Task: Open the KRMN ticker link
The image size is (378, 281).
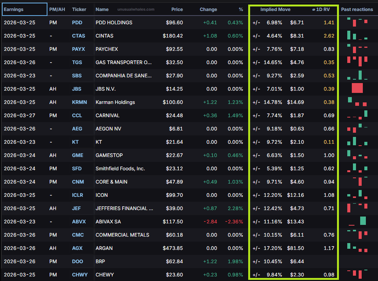Action: click(x=79, y=102)
